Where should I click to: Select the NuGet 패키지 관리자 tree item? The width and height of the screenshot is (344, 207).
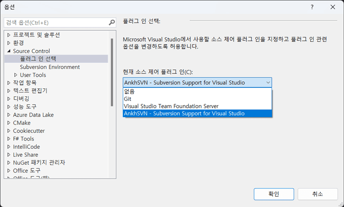pyautogui.click(x=39, y=163)
